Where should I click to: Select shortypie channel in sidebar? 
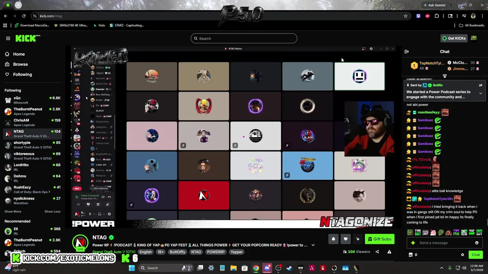(32, 145)
